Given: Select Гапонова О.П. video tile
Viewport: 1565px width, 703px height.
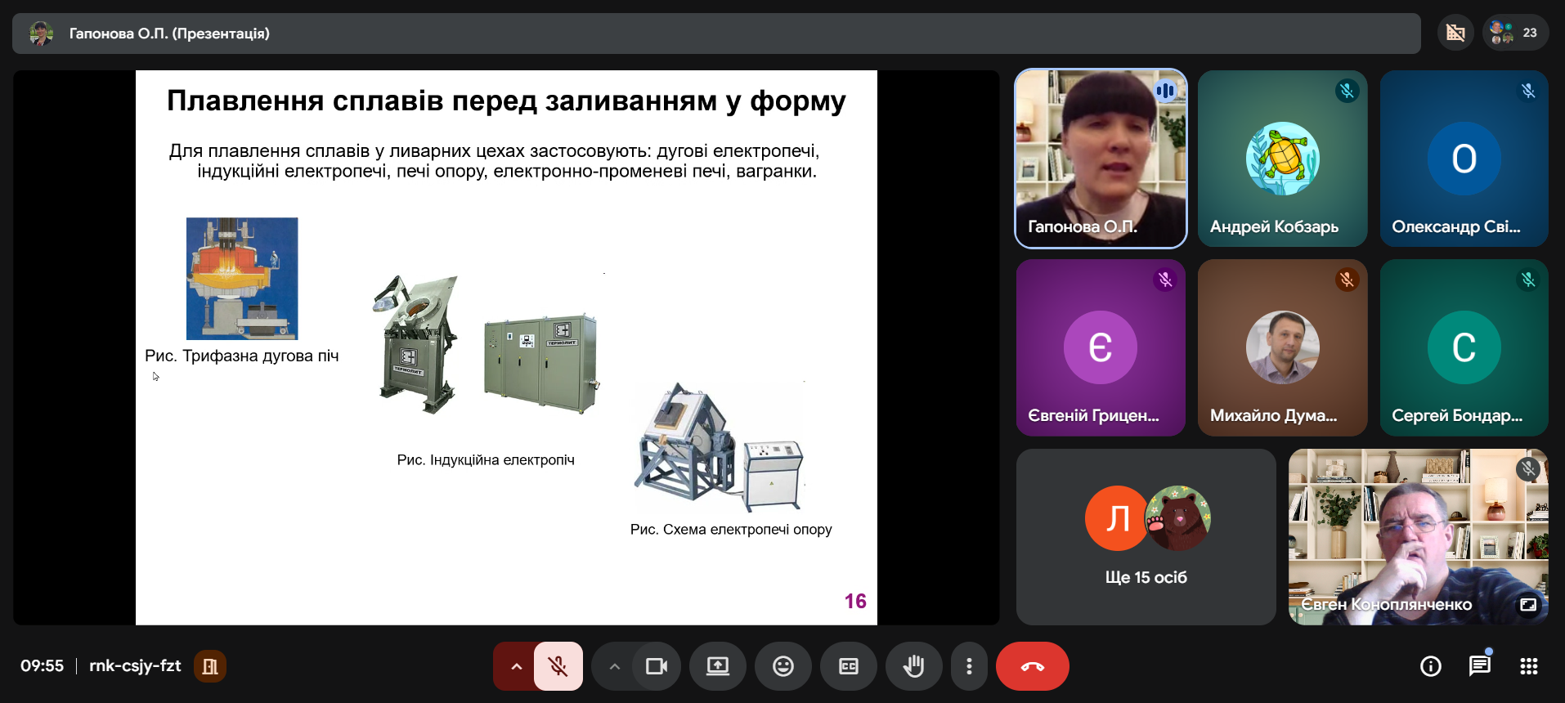Looking at the screenshot, I should [1101, 158].
